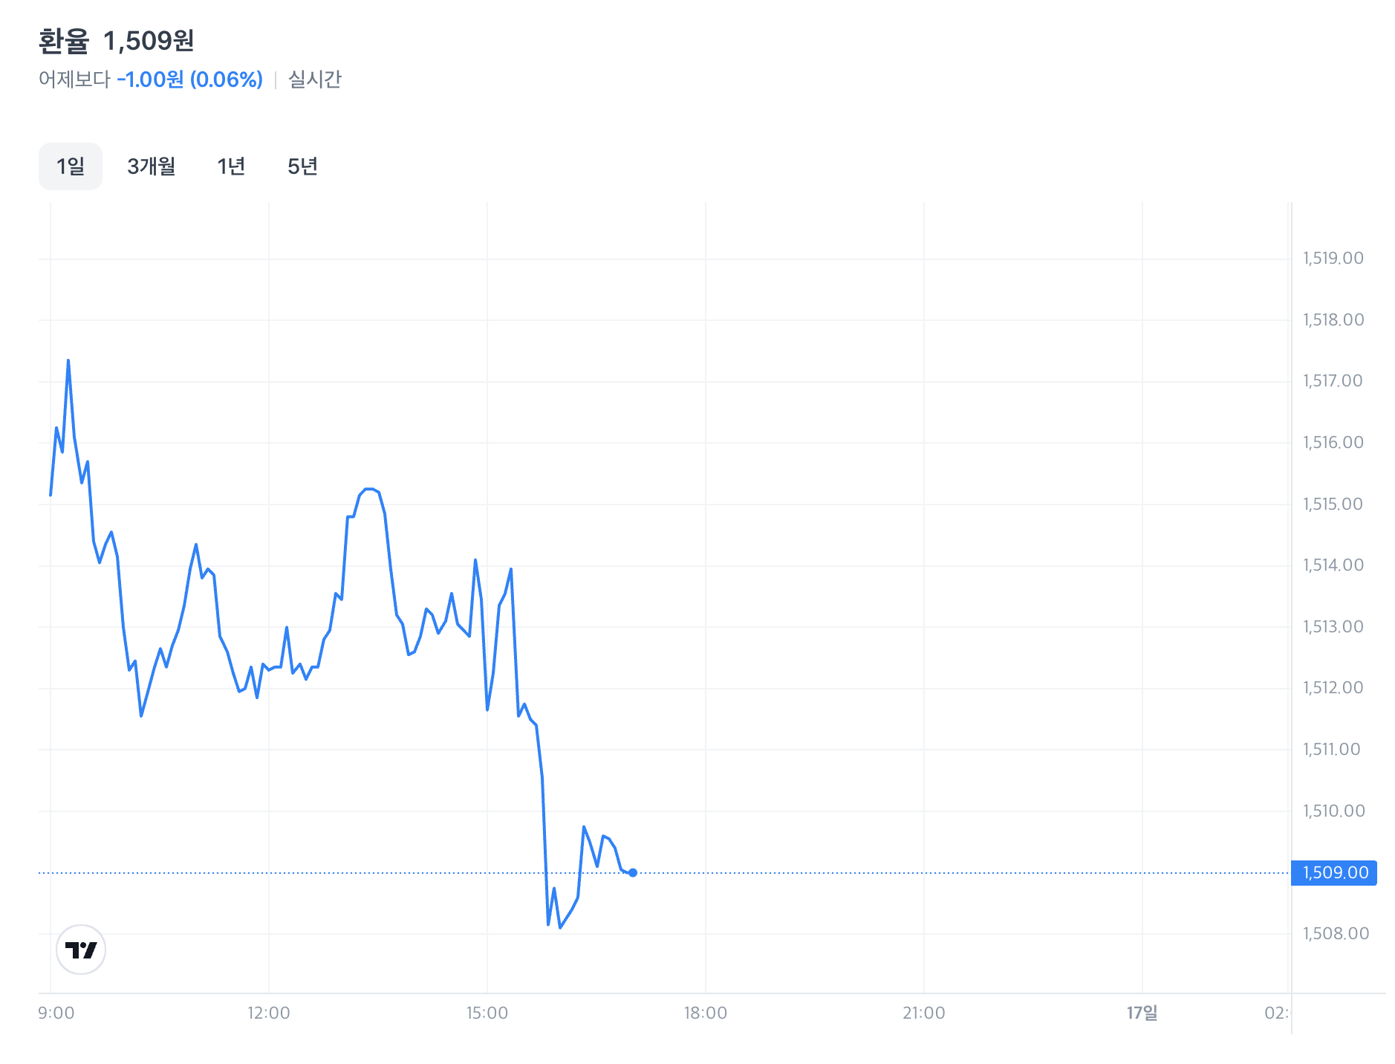Click the 18:00 time axis label
The width and height of the screenshot is (1395, 1064).
tap(706, 1013)
